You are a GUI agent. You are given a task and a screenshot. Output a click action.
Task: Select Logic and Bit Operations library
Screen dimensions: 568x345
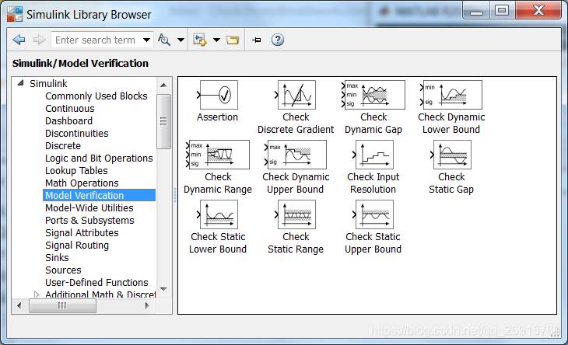point(99,158)
